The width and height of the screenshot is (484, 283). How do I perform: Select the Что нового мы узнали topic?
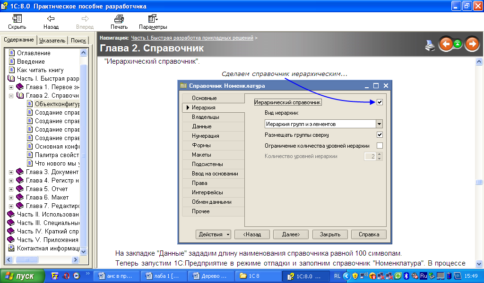coord(57,164)
